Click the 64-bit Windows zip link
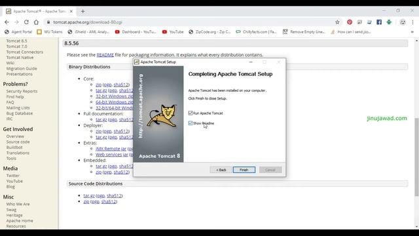The image size is (419, 236). 115,102
